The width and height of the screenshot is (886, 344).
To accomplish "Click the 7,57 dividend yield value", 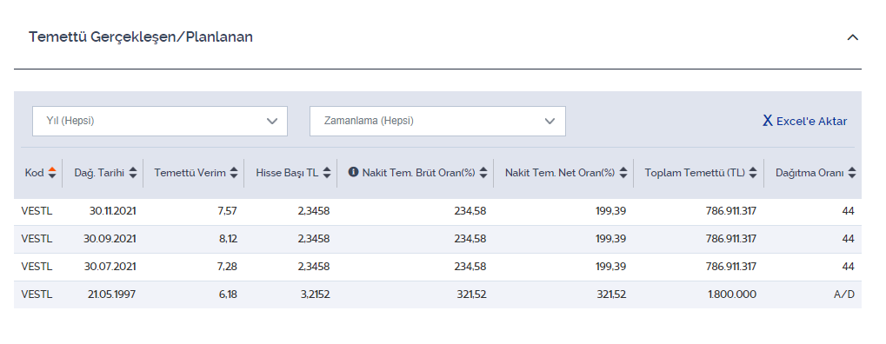I will 227,211.
